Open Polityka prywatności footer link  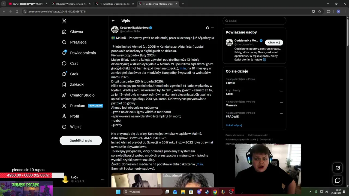258,135
